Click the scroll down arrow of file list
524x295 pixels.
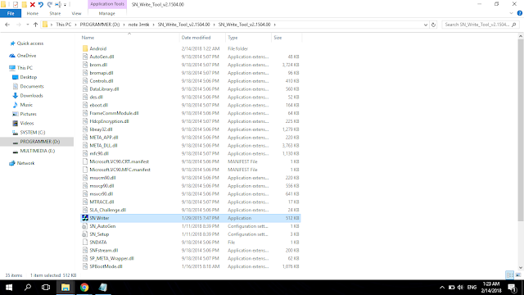pos(521,268)
